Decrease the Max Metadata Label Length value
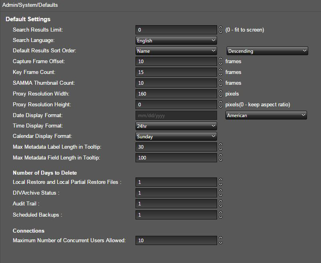This screenshot has width=321, height=263. coord(221,149)
